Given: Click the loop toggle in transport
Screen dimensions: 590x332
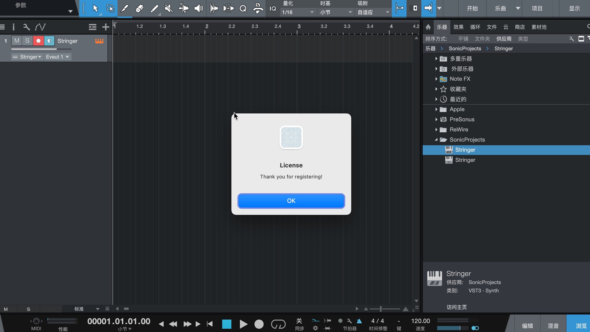Looking at the screenshot, I should [278, 324].
